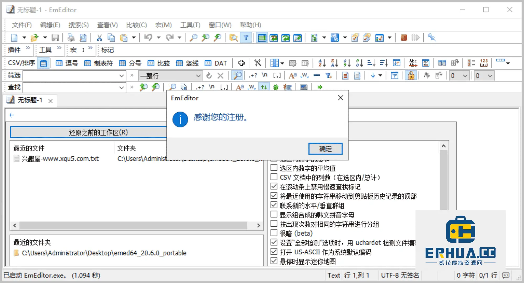524x283 pixels.
Task: Click the Print icon
Action: [71, 38]
